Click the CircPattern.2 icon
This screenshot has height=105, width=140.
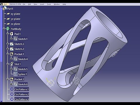point(12,94)
